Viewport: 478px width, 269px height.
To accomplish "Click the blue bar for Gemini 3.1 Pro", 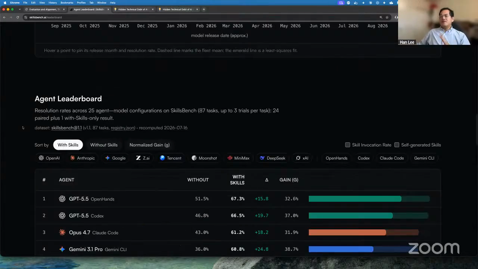I will tap(341, 249).
